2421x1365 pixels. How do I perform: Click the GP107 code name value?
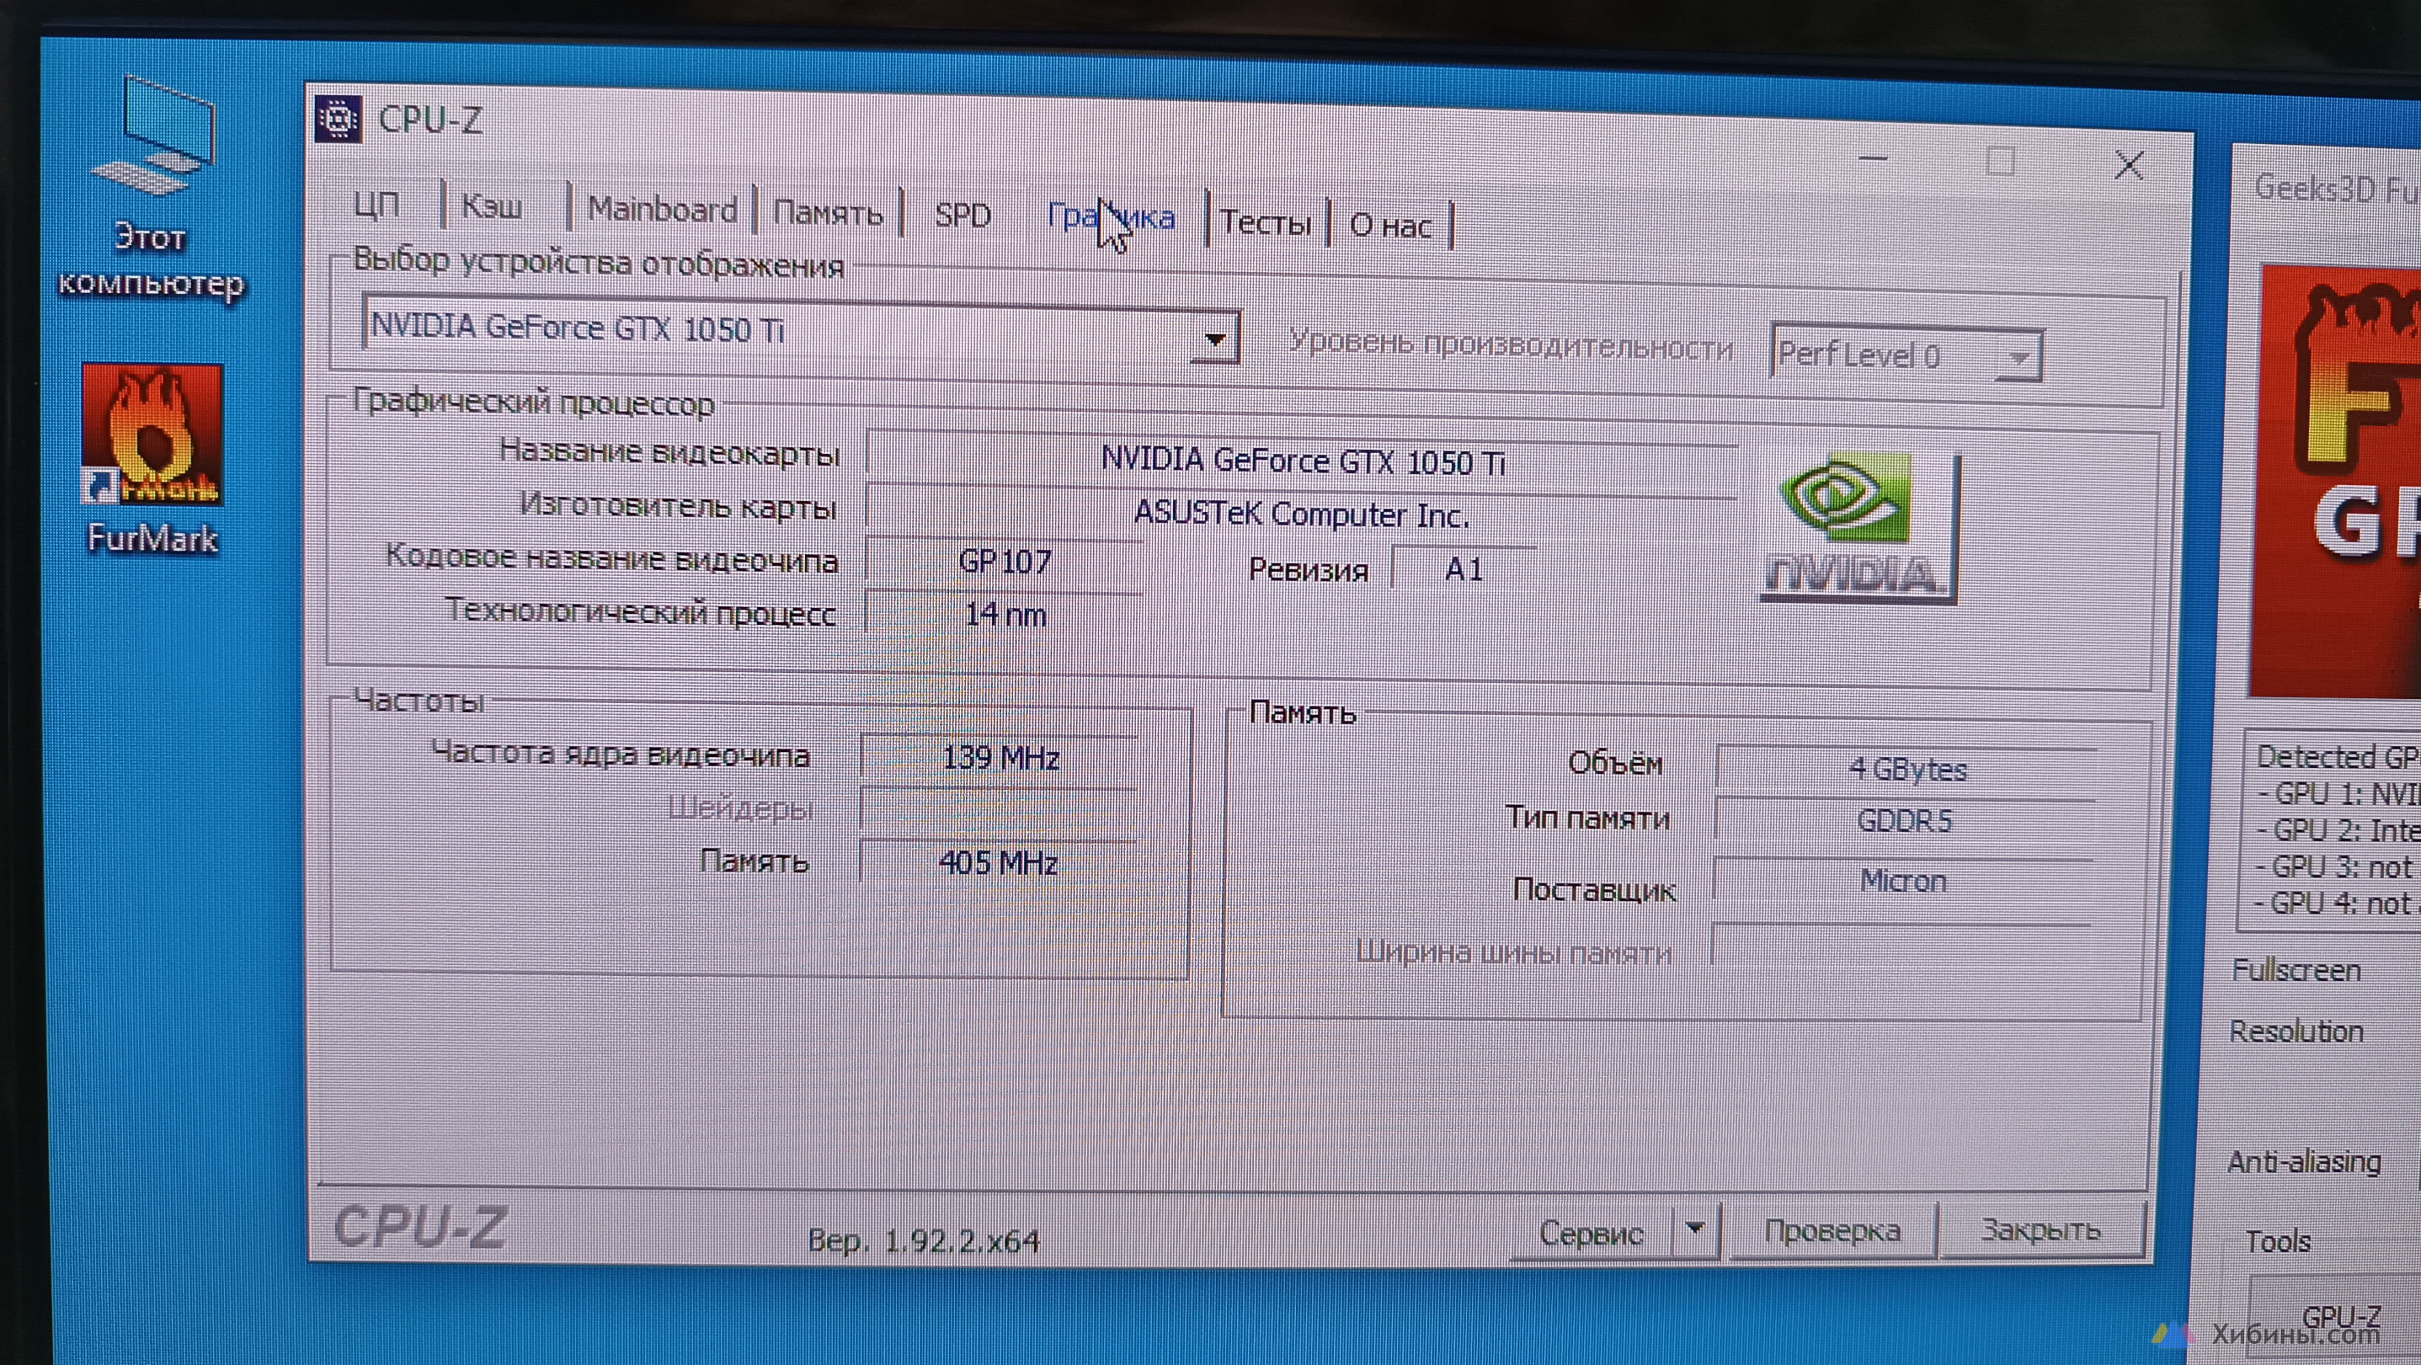coord(1005,562)
